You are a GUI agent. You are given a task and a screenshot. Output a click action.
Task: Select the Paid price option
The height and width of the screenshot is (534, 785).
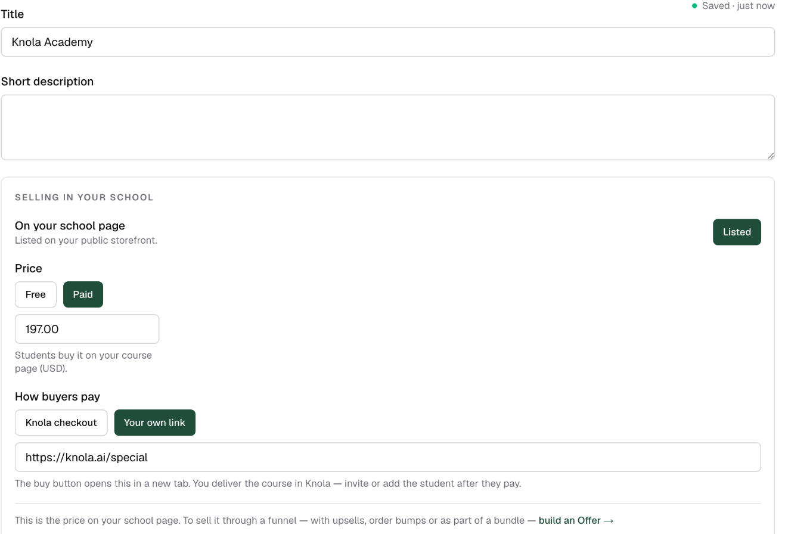tap(83, 294)
